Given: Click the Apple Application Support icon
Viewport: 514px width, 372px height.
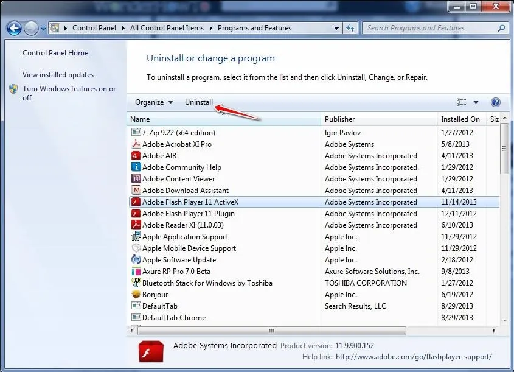Looking at the screenshot, I should (x=136, y=236).
